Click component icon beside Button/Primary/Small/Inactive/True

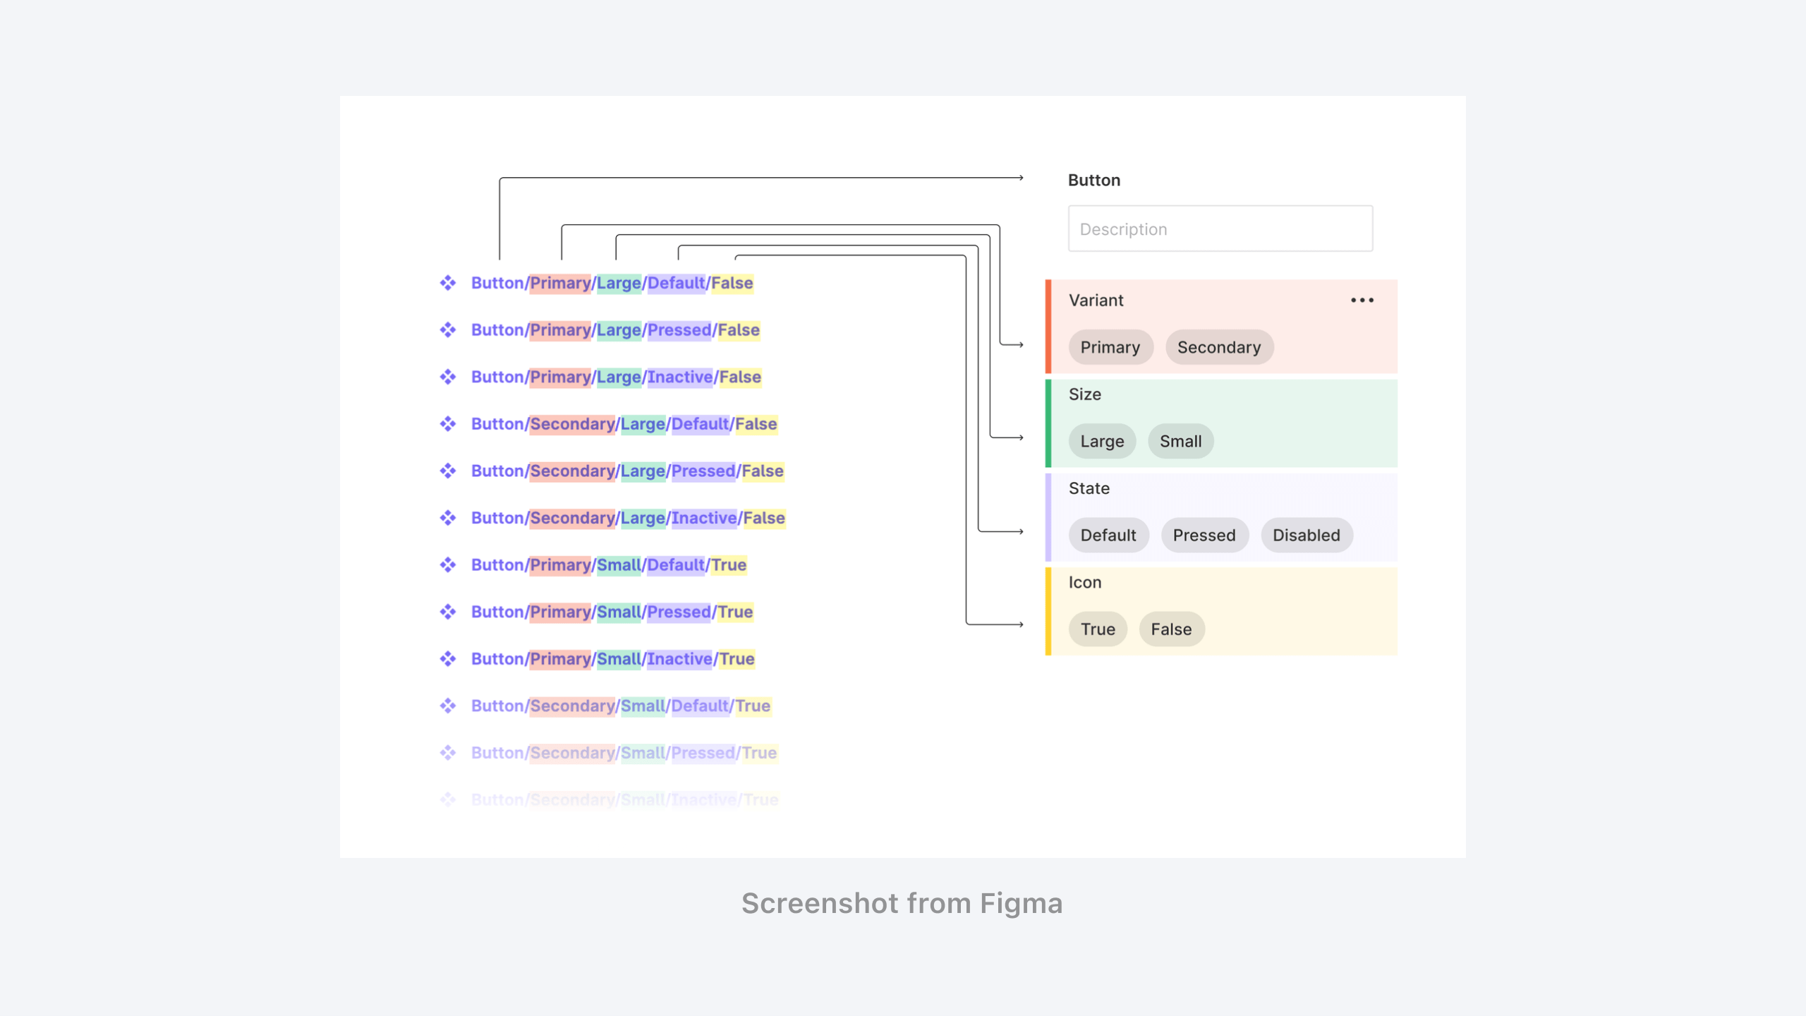(x=448, y=659)
